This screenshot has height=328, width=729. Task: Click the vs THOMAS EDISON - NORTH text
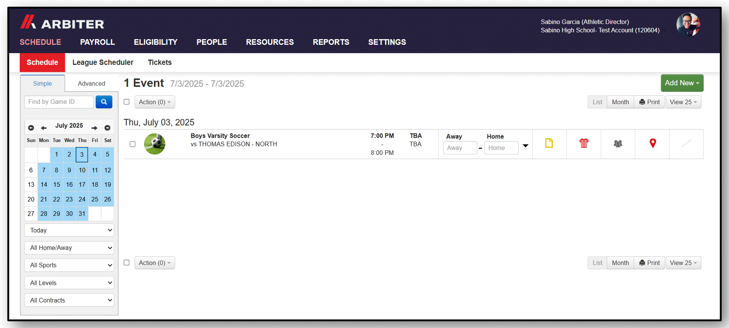click(234, 144)
